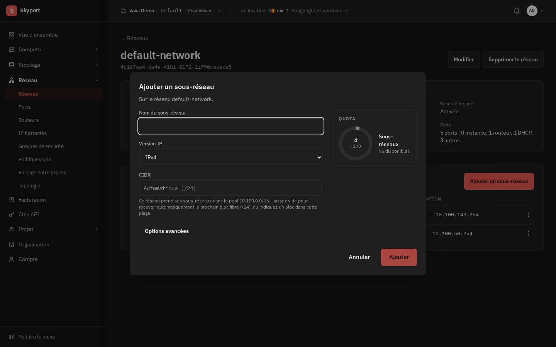Expand the Projet menu chevron
The width and height of the screenshot is (556, 347).
click(97, 229)
